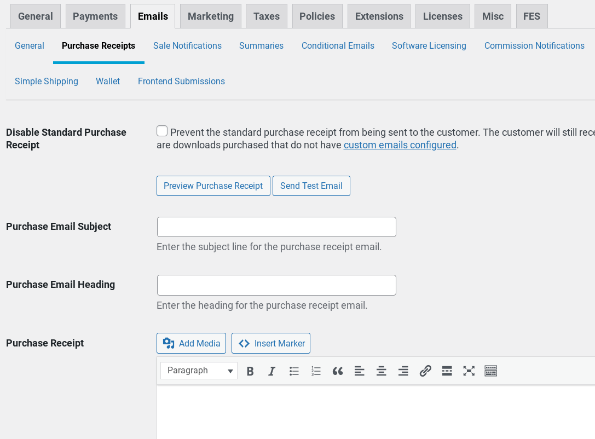Open the Paragraph format dropdown
595x439 pixels.
pyautogui.click(x=199, y=371)
